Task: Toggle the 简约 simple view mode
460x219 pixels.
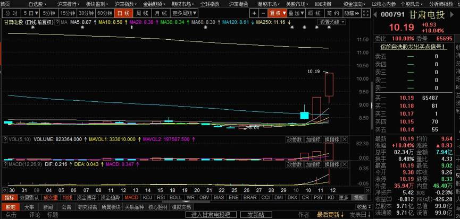Action: point(333,13)
